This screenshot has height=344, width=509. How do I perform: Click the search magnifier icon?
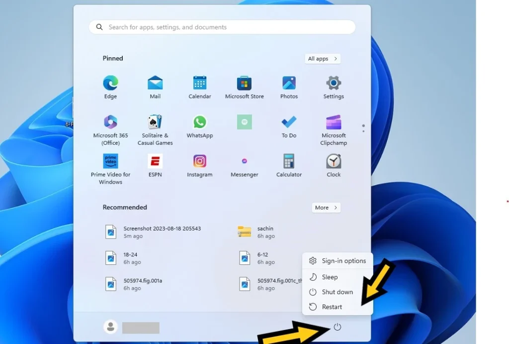(99, 27)
